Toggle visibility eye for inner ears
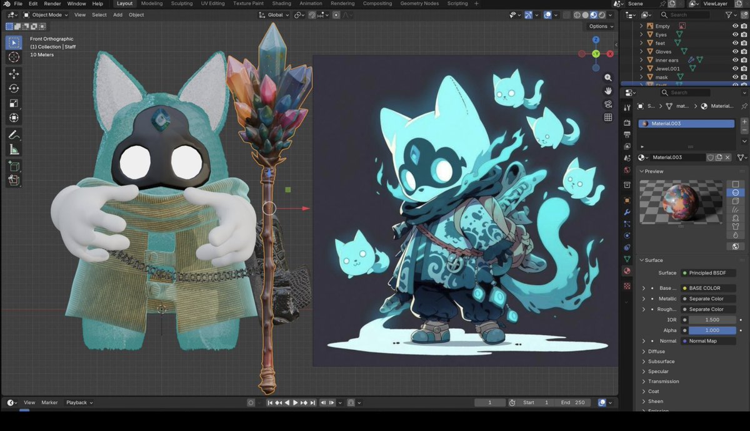The height and width of the screenshot is (431, 750). 736,60
